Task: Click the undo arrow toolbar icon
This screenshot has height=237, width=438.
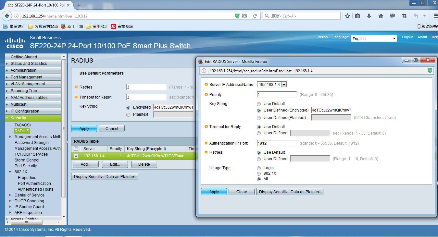Action: [x=416, y=16]
